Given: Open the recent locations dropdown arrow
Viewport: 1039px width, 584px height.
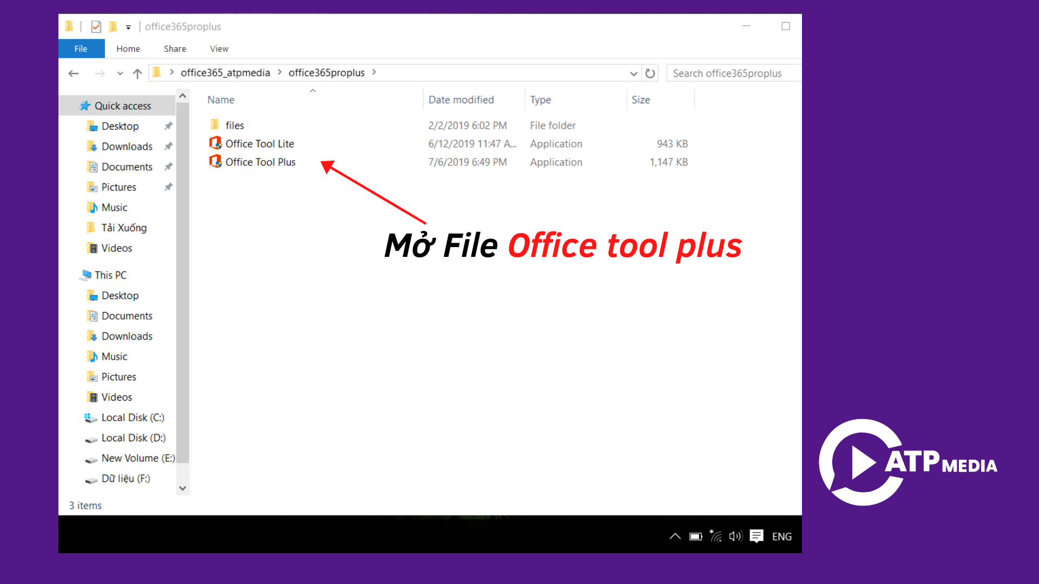Looking at the screenshot, I should [x=120, y=73].
